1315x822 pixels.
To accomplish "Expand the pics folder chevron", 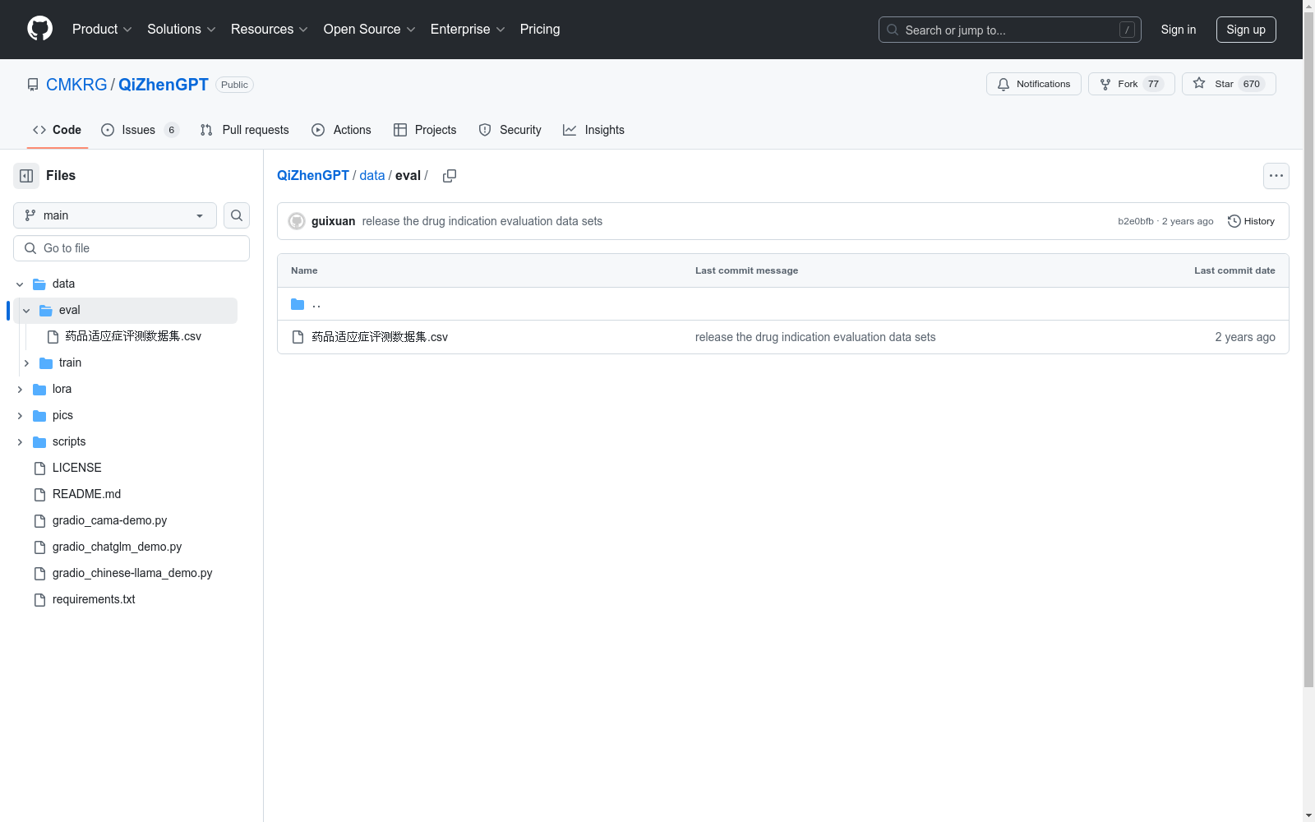I will (20, 416).
